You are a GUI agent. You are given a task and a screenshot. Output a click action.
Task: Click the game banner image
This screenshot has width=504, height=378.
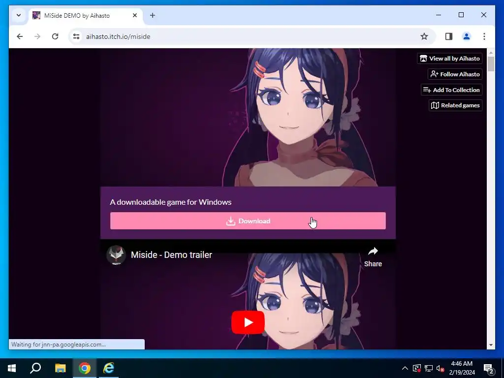(x=248, y=117)
